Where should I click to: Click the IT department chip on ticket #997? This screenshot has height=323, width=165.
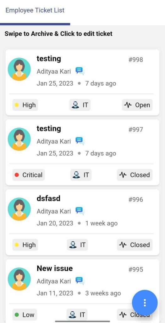point(81,175)
